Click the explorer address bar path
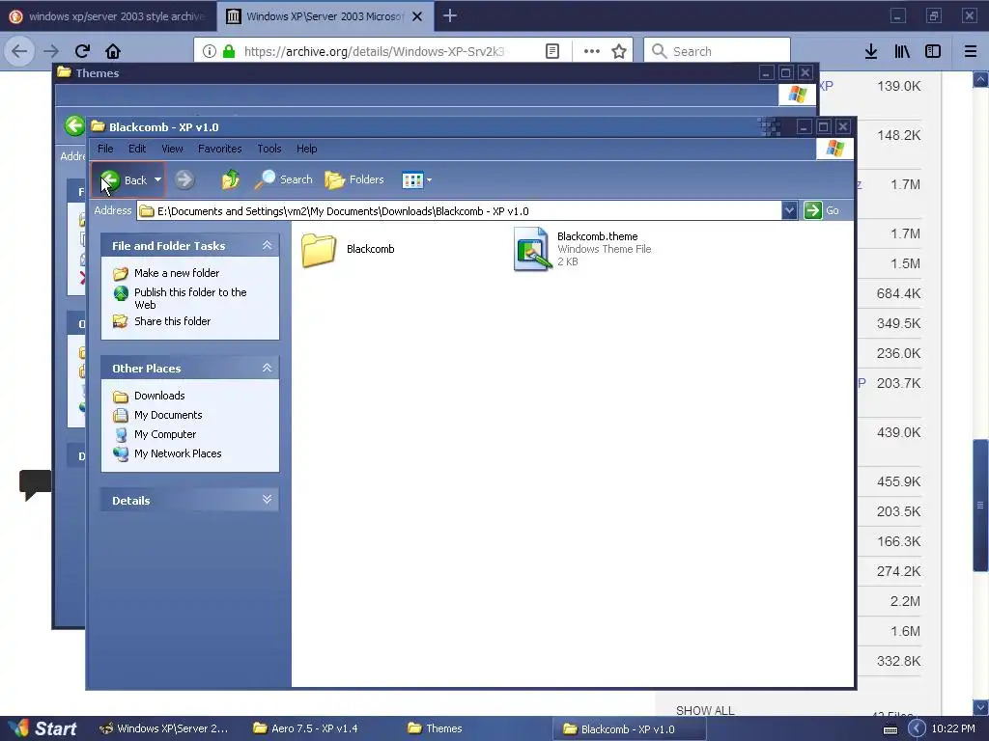The image size is (989, 741). 459,211
